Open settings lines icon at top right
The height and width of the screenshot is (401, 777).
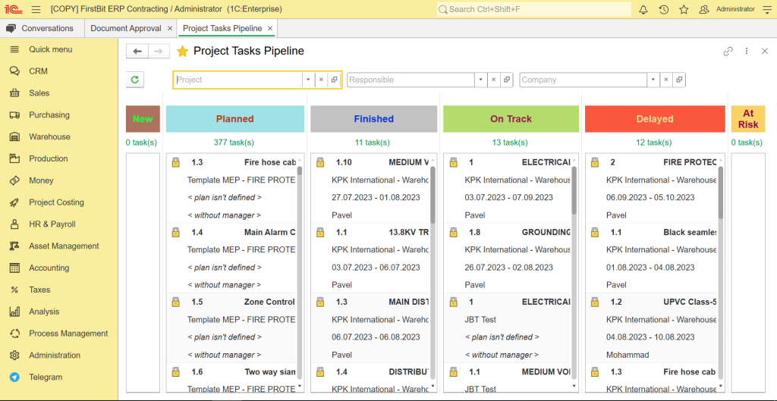coord(766,9)
